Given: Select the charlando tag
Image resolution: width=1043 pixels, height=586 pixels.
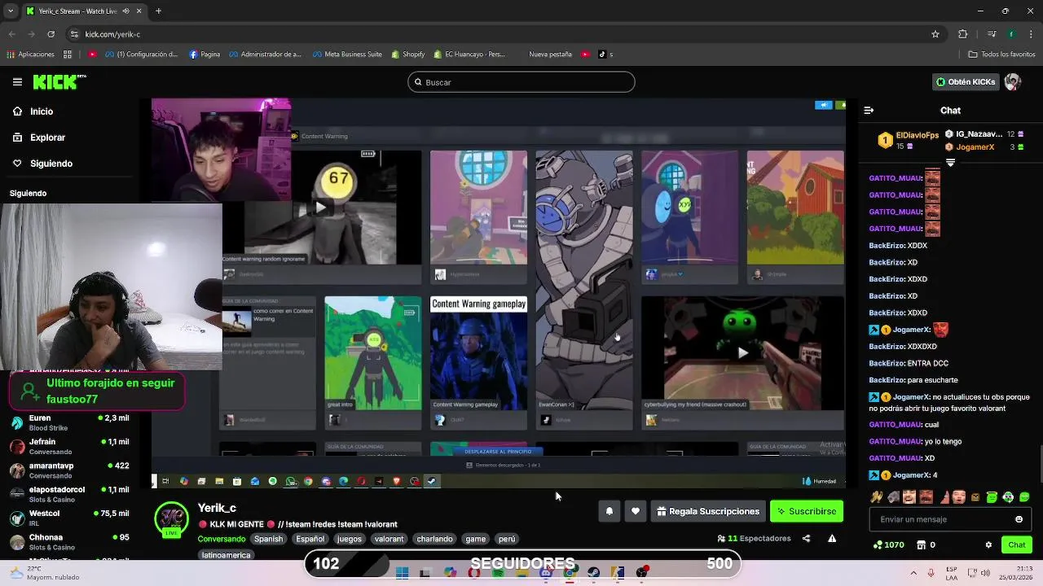Looking at the screenshot, I should [x=434, y=539].
